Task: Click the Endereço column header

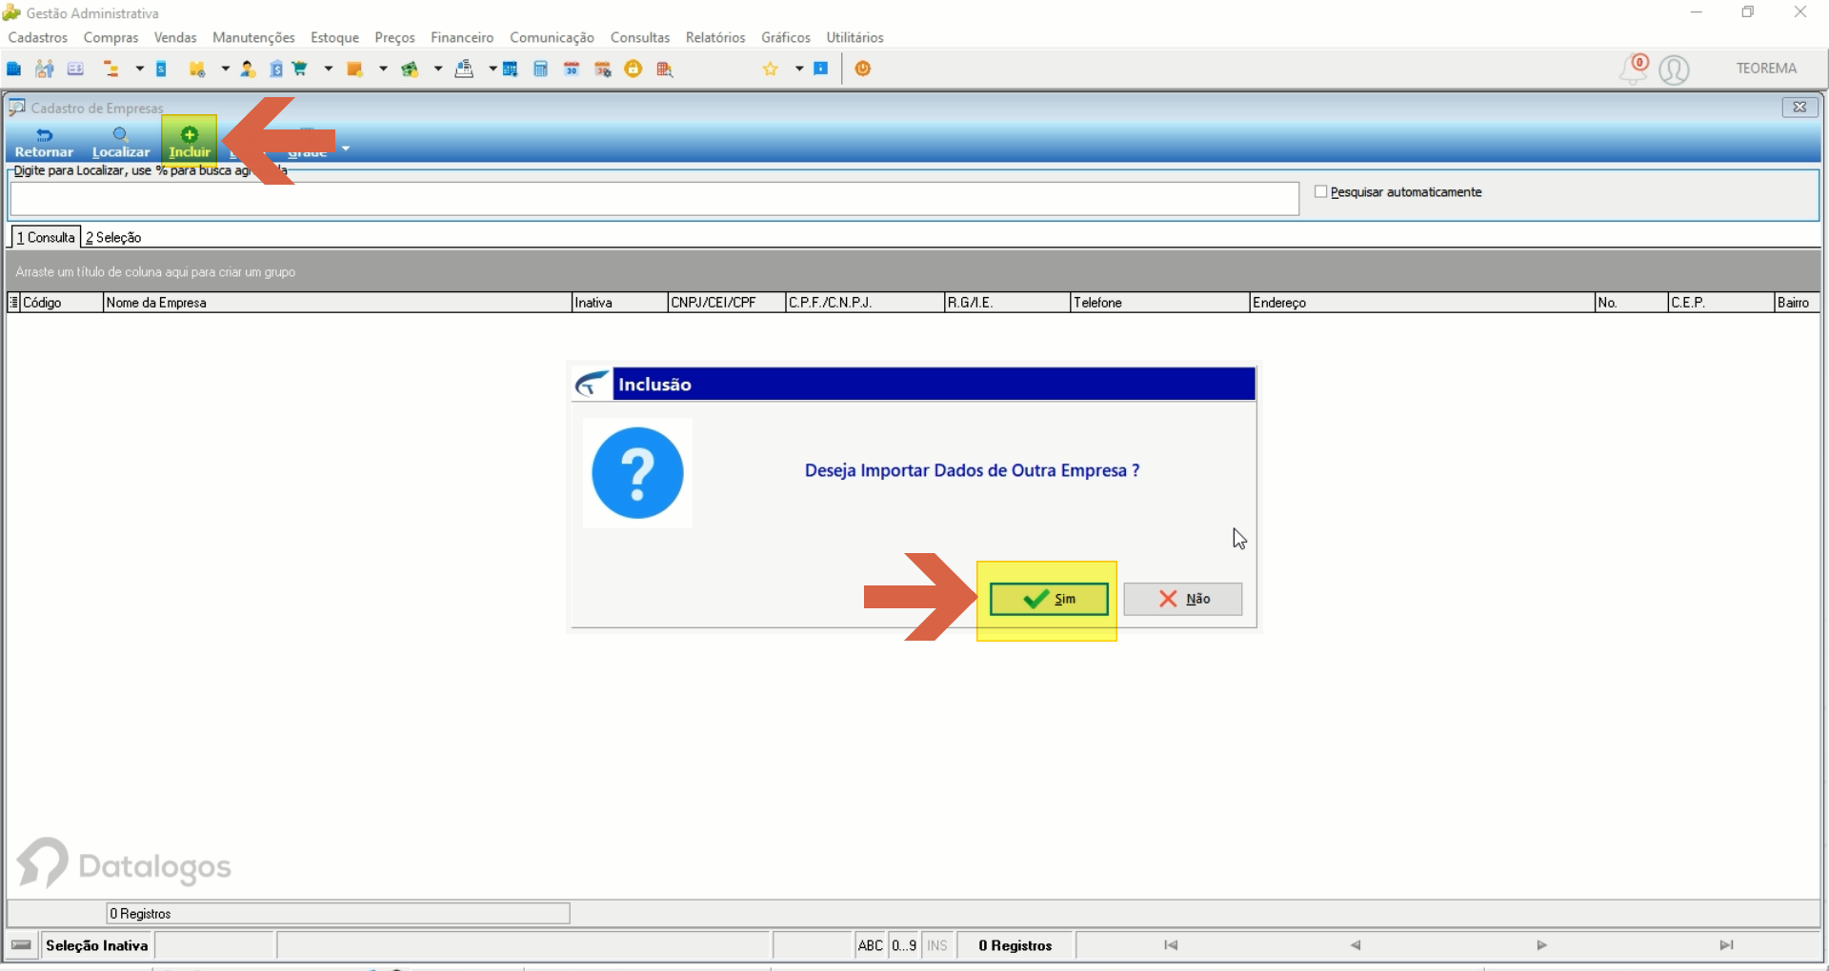Action: (x=1421, y=303)
